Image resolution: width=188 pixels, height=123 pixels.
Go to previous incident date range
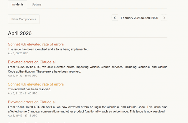tap(115, 18)
